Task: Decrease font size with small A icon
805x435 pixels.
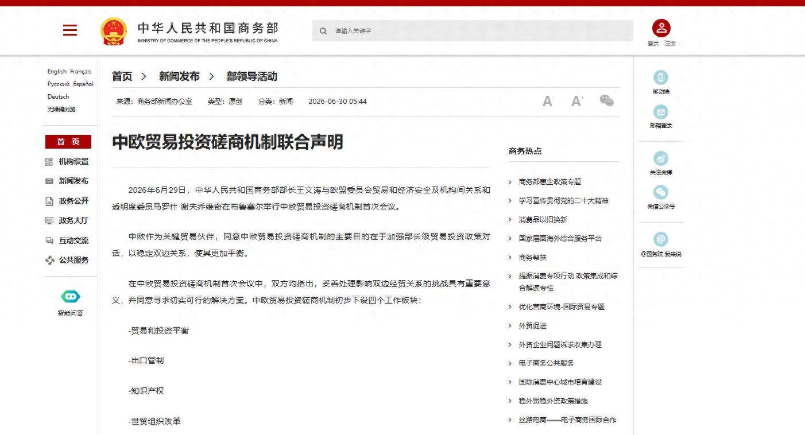Action: click(547, 102)
